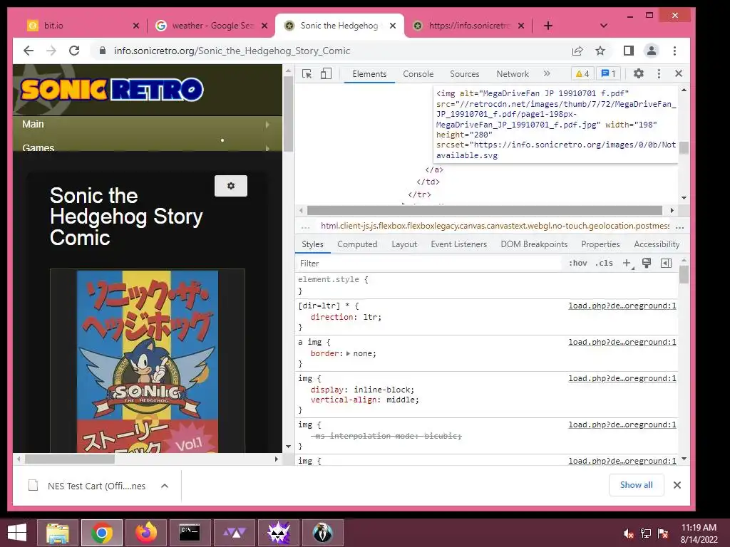Switch to the Network tab
Viewport: 730px width, 547px height.
[512, 74]
